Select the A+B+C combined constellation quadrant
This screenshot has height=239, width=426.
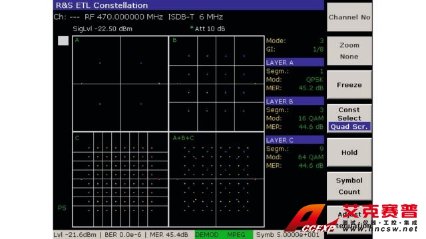216,179
